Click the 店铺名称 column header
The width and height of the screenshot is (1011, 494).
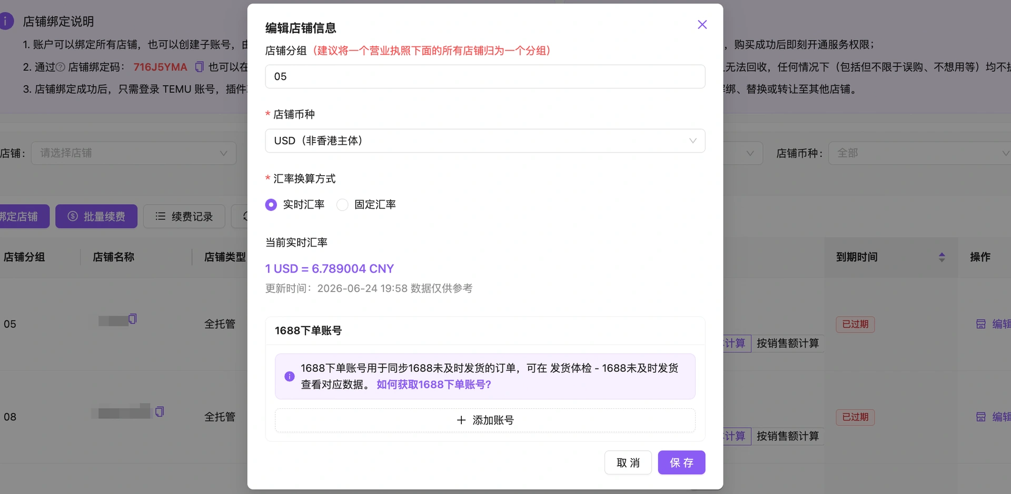(x=114, y=257)
